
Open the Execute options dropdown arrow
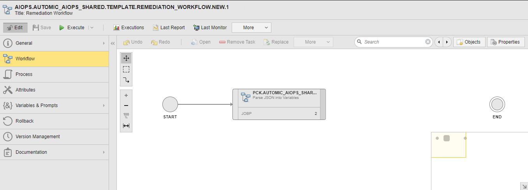[x=92, y=28]
